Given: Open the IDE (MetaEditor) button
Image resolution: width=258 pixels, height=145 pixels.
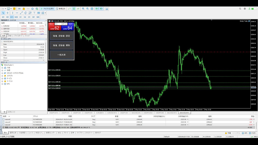Looking at the screenshot, I should tap(19, 9).
